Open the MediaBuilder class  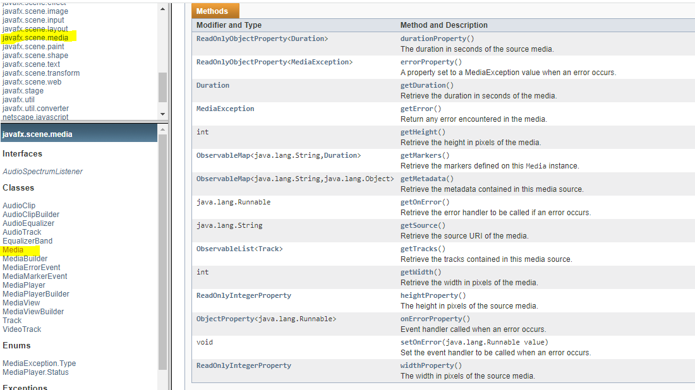25,259
